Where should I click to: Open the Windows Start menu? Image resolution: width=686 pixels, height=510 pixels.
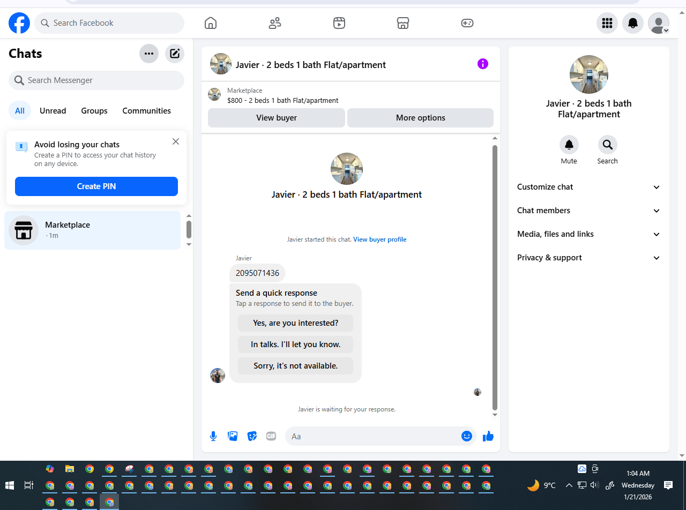point(9,485)
